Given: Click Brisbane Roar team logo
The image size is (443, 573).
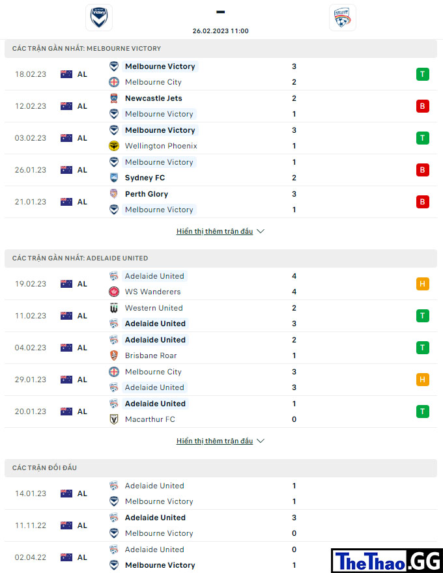Looking at the screenshot, I should [x=114, y=356].
